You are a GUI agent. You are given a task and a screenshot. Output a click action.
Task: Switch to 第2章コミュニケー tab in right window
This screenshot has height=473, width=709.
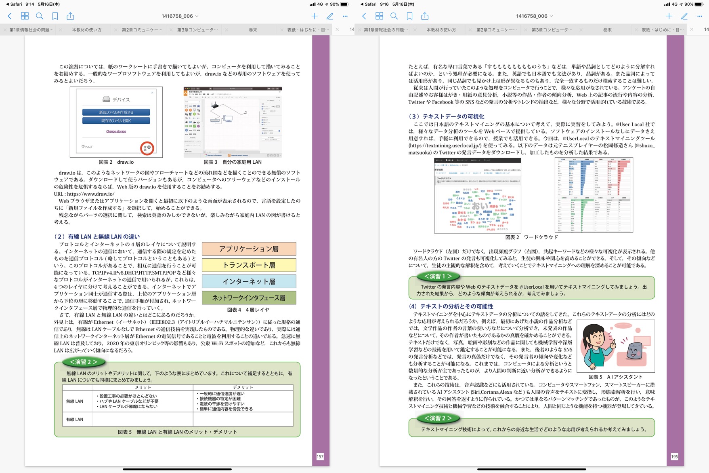point(497,30)
